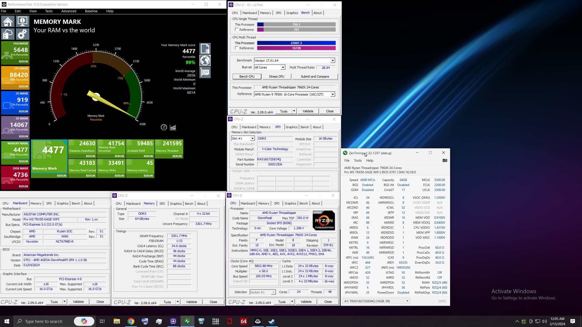582x327 pixels.
Task: Click the Bench CPU button
Action: pos(247,77)
